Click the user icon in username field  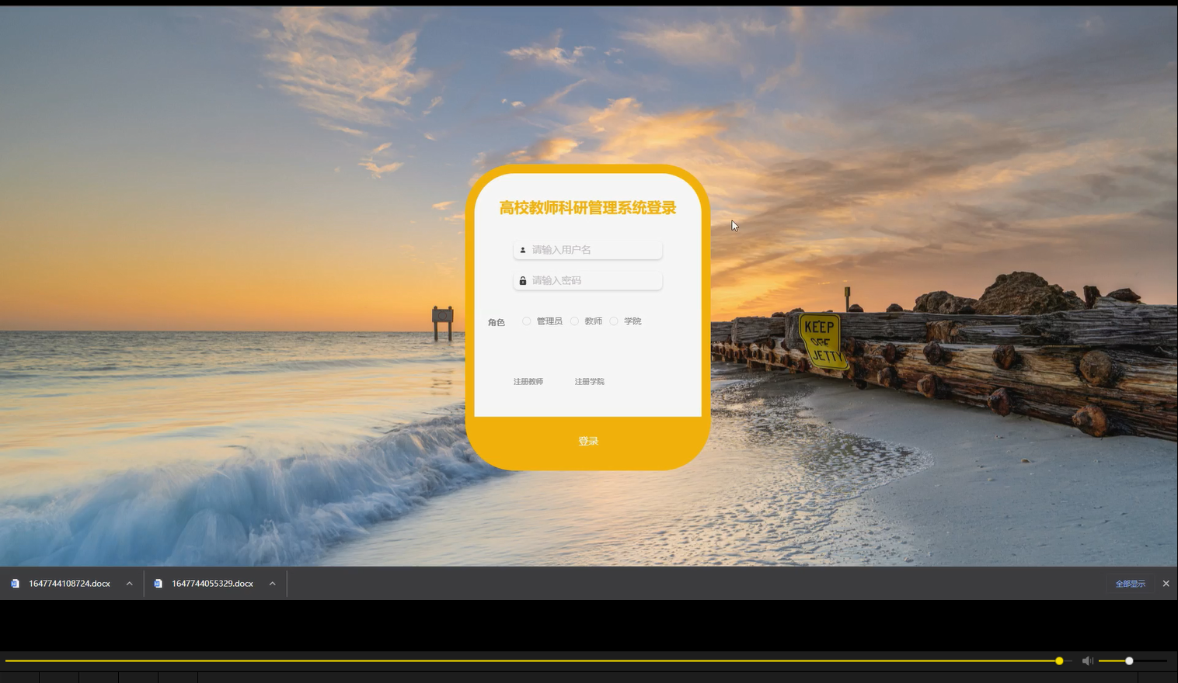point(523,250)
